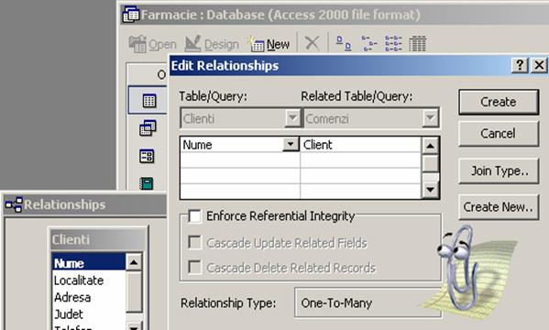Viewport: 549px width, 330px height.
Task: Switch to Details view icon
Action: point(417,43)
